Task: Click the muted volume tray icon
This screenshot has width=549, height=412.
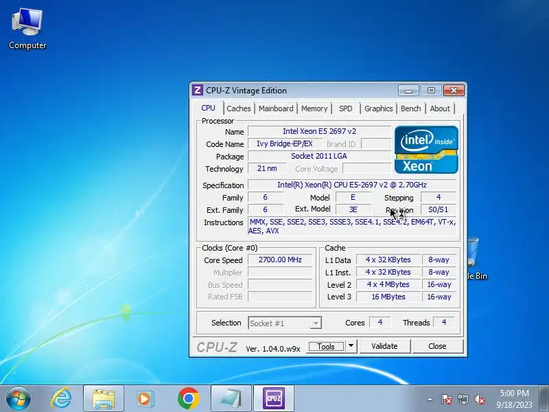Action: (479, 399)
